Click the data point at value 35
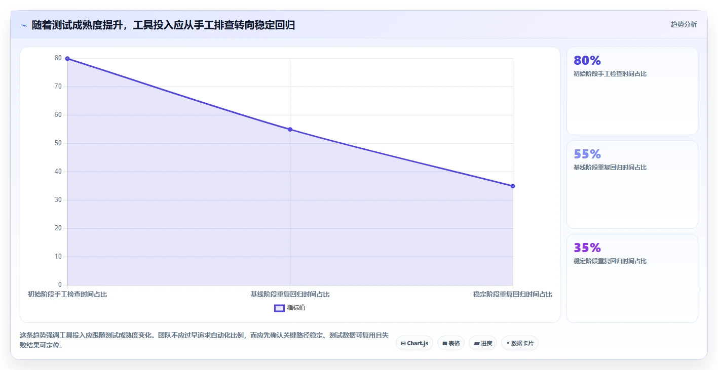 (x=513, y=186)
